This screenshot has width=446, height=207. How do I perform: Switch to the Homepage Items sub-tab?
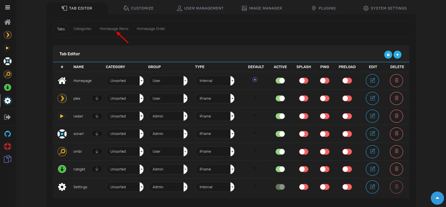click(x=114, y=29)
